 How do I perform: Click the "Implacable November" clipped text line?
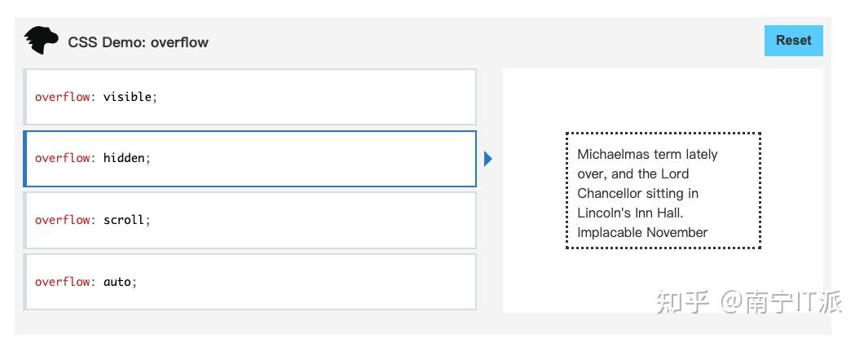click(642, 232)
